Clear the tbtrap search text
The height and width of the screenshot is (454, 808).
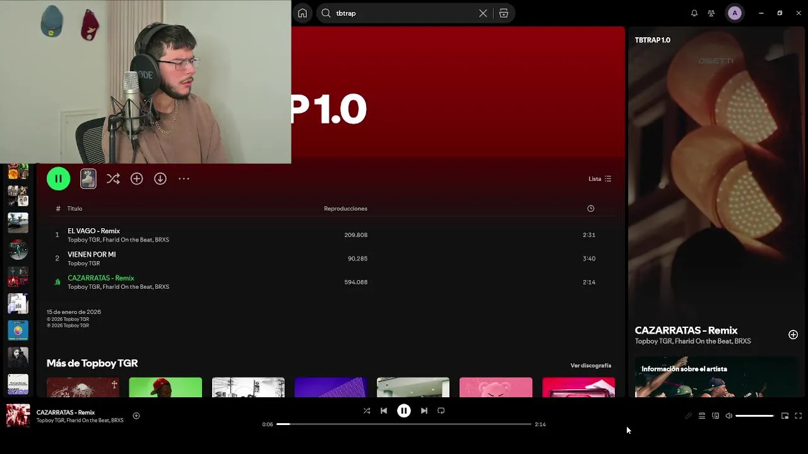point(483,13)
